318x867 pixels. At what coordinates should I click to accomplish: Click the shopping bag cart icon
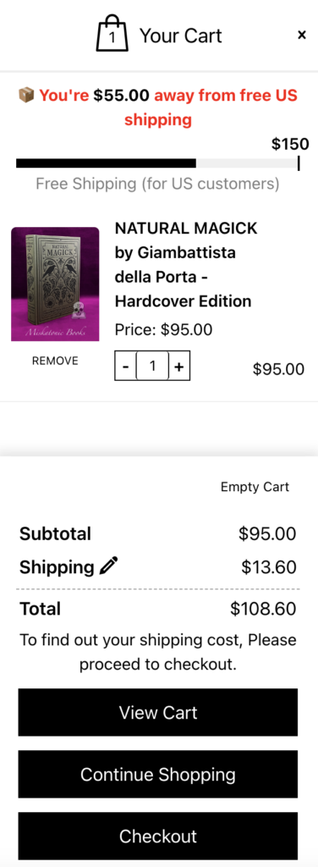tap(112, 34)
